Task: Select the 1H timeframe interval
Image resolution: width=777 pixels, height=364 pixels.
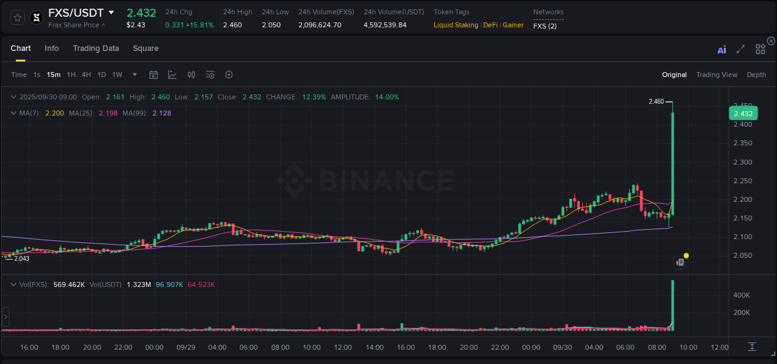Action: (x=71, y=75)
